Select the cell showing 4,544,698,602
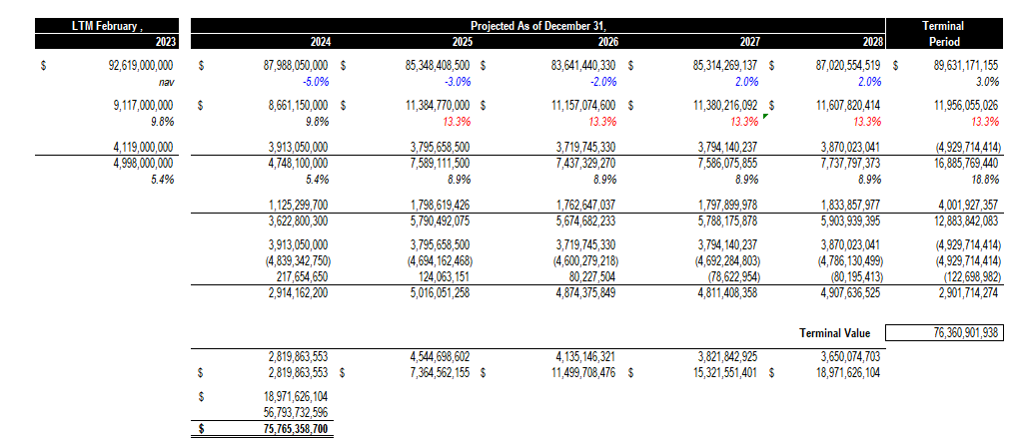 (x=440, y=357)
